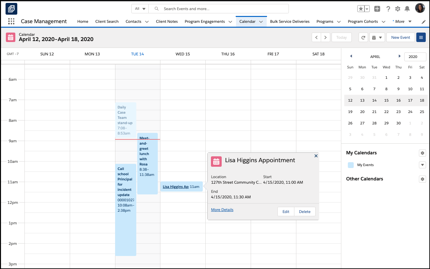
Task: Switch to the Client Notes tab
Action: (x=167, y=21)
